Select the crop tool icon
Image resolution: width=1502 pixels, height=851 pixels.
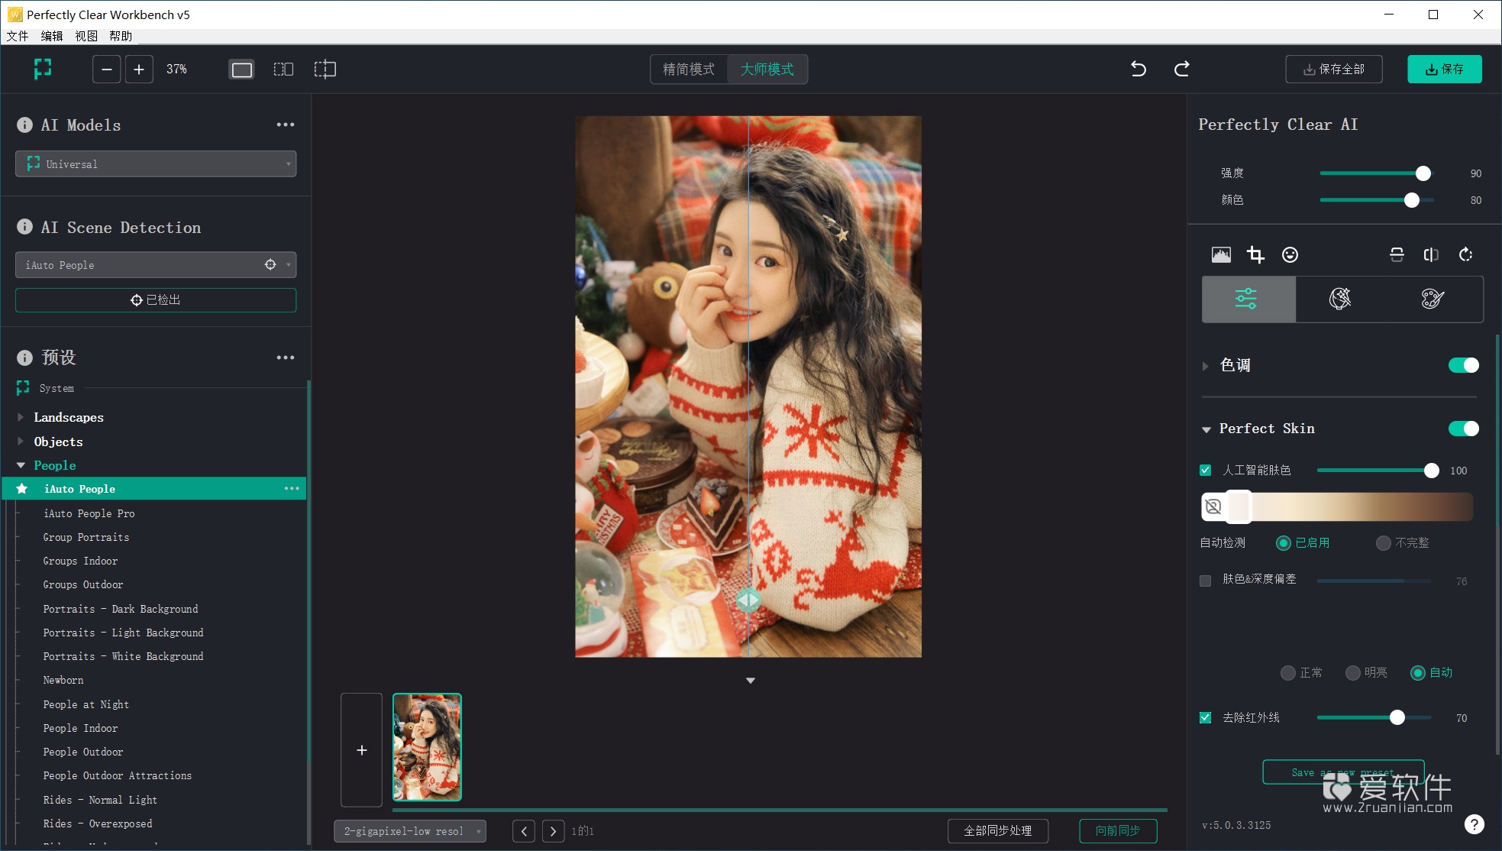tap(1255, 254)
